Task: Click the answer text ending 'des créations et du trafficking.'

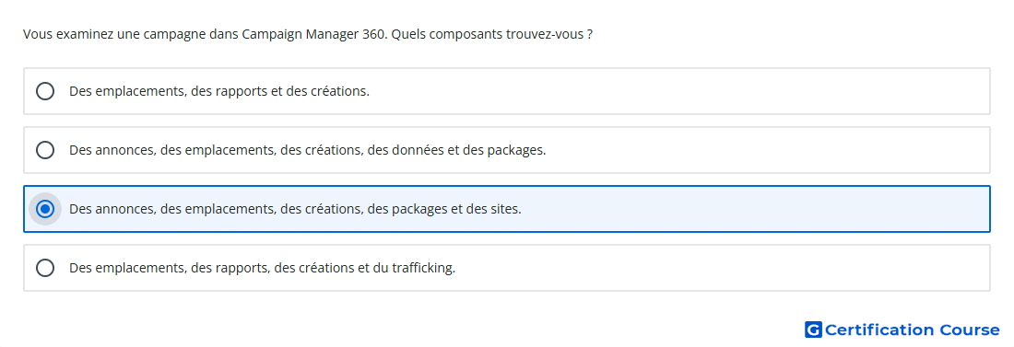Action: click(x=262, y=268)
